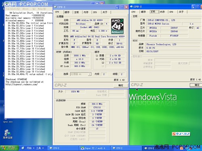The height and width of the screenshot is (151, 202).
Task: Click the 倍频 value x 10.0
Action: (80, 59)
